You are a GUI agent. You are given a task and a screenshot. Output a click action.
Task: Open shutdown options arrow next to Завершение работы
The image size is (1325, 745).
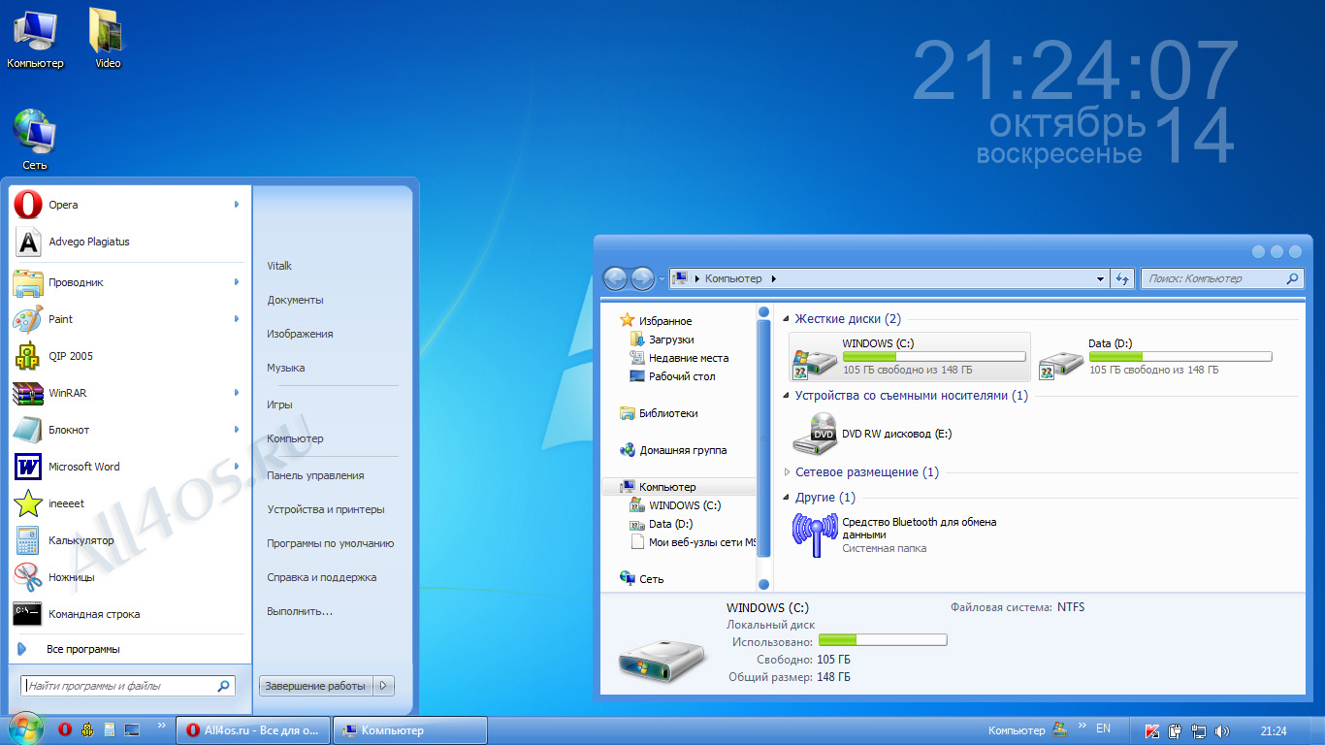point(384,686)
